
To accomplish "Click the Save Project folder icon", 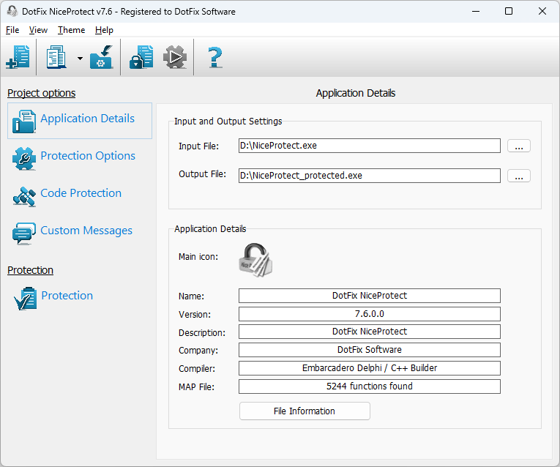I will 102,57.
